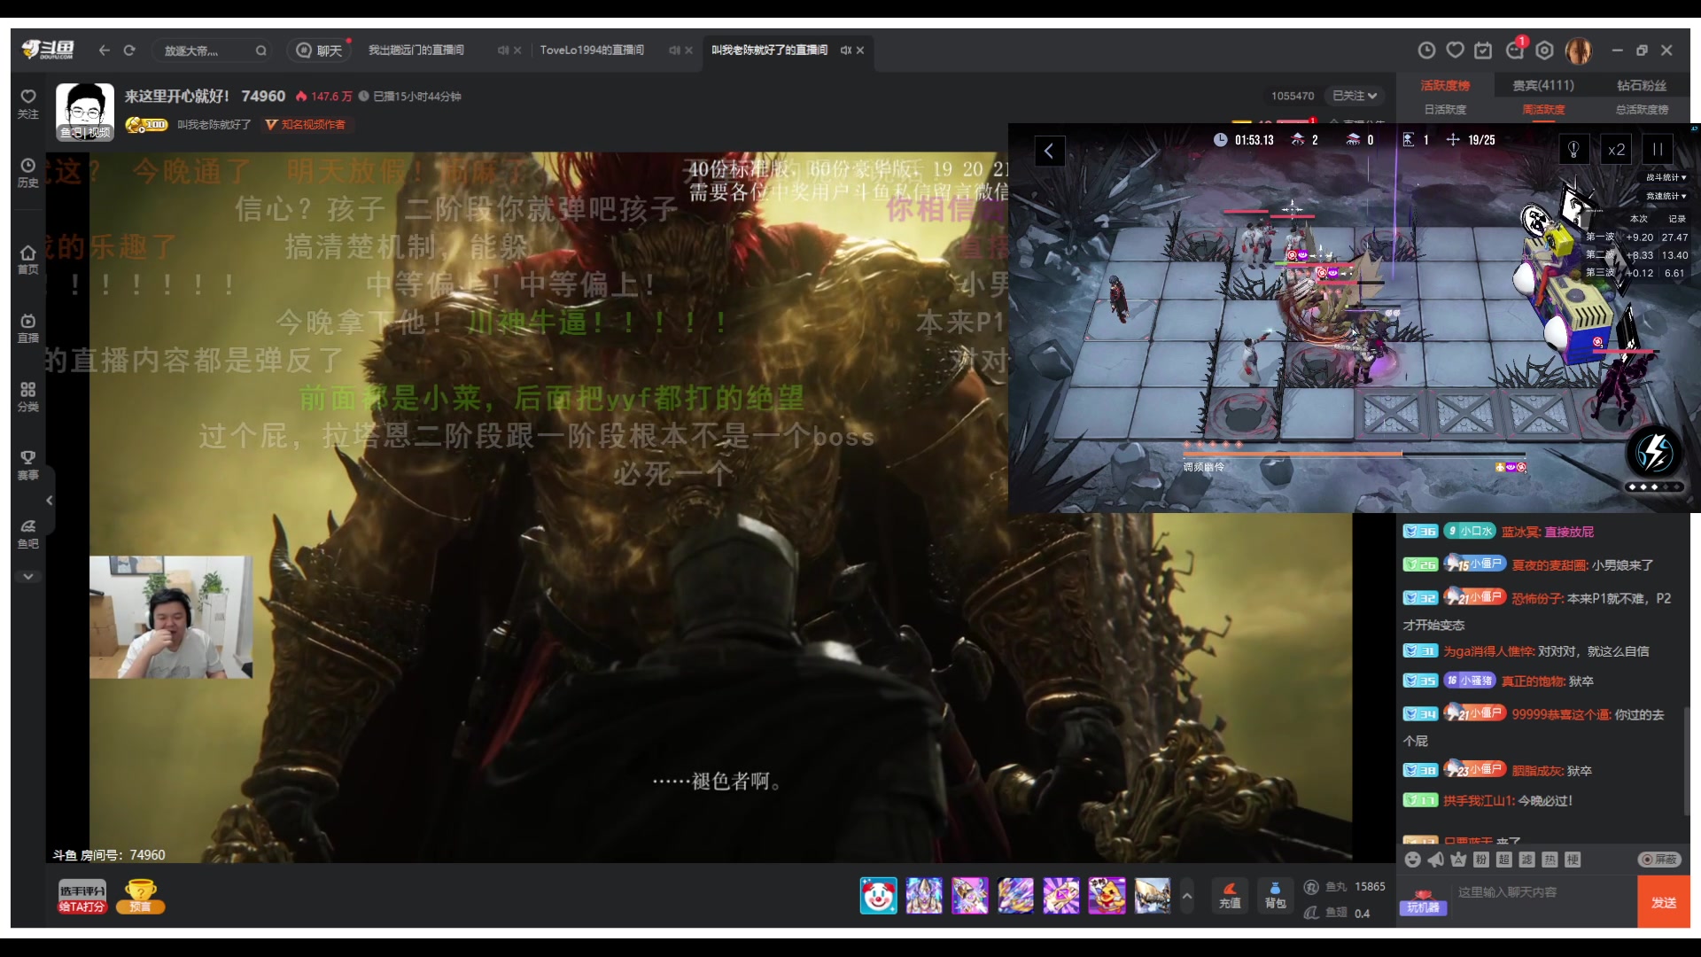Open 直播 in left sidebar
This screenshot has width=1701, height=957.
(28, 328)
